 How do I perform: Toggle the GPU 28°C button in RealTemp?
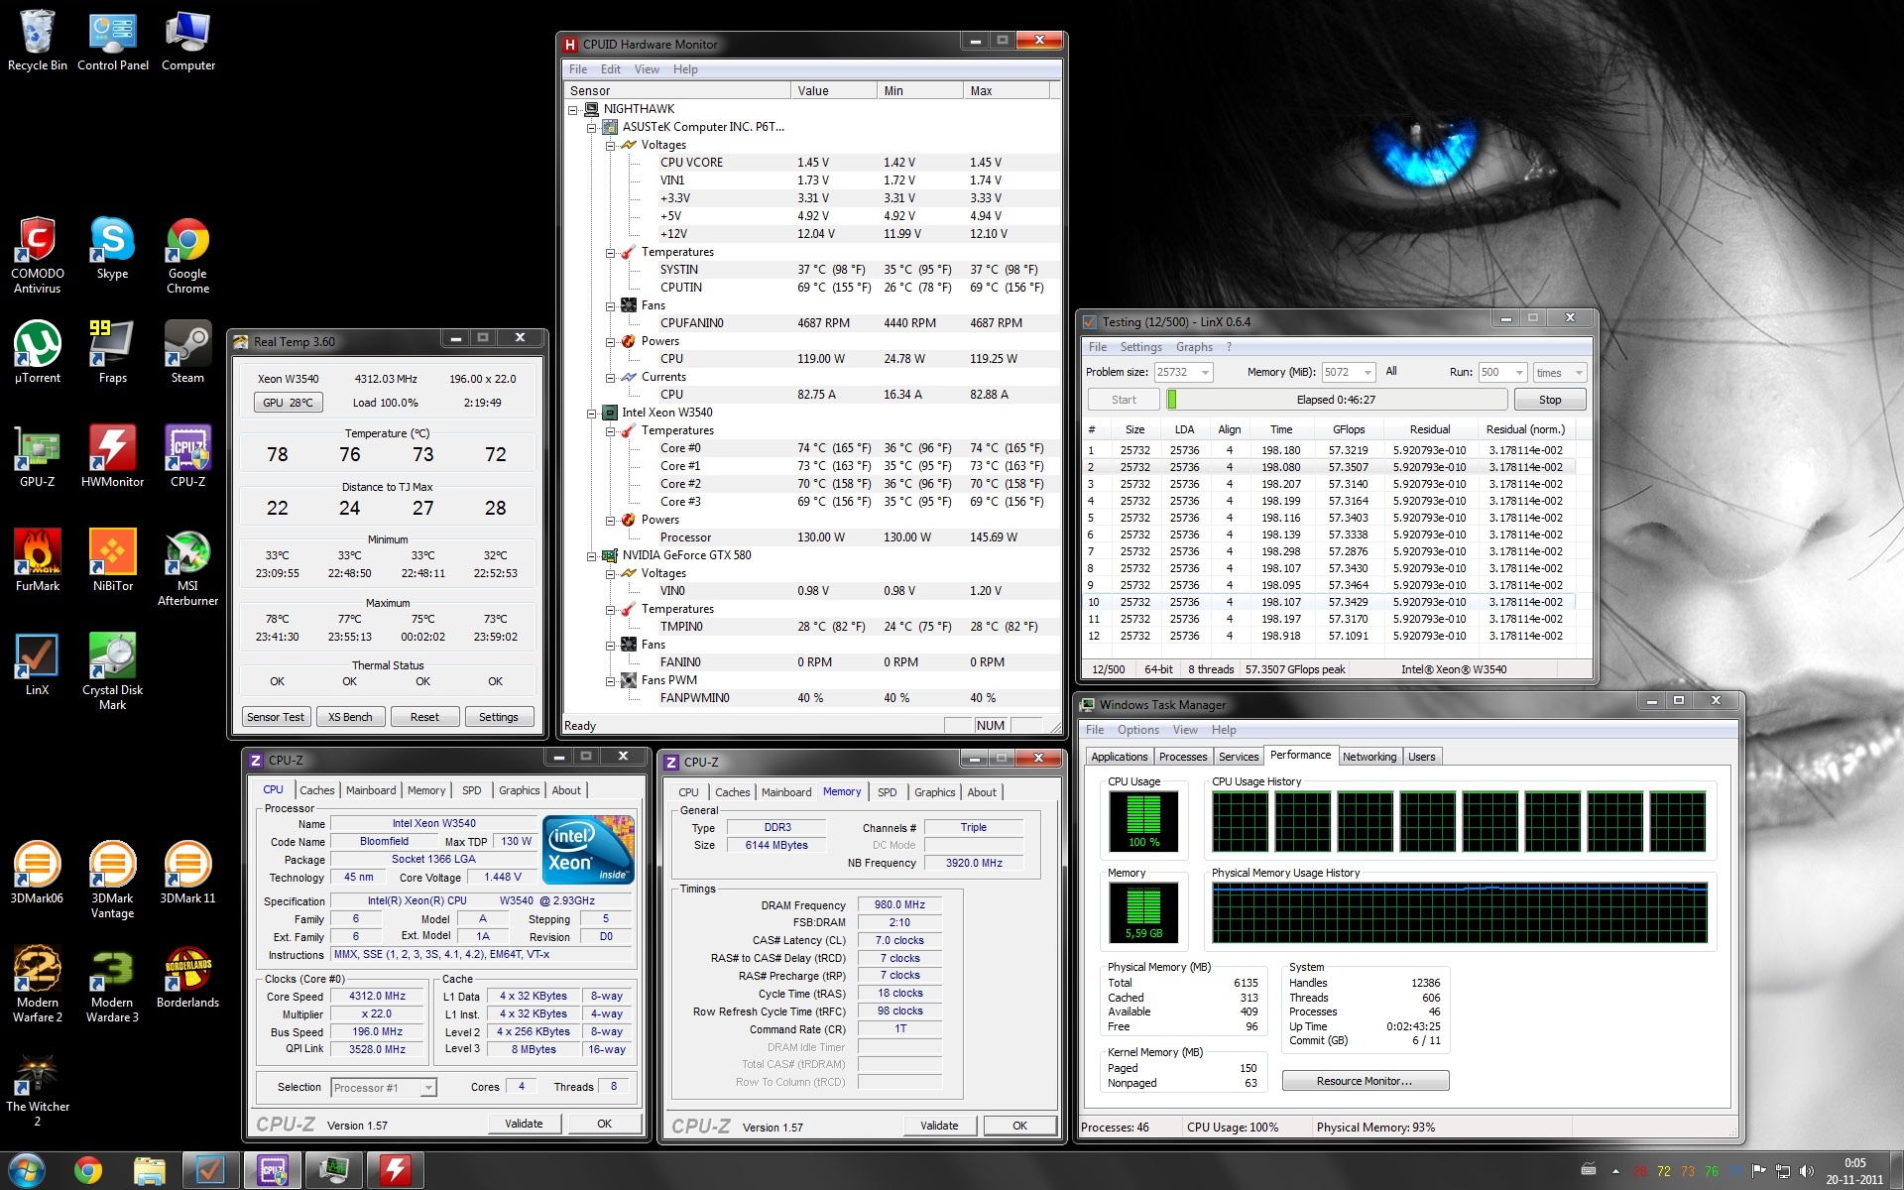point(288,403)
